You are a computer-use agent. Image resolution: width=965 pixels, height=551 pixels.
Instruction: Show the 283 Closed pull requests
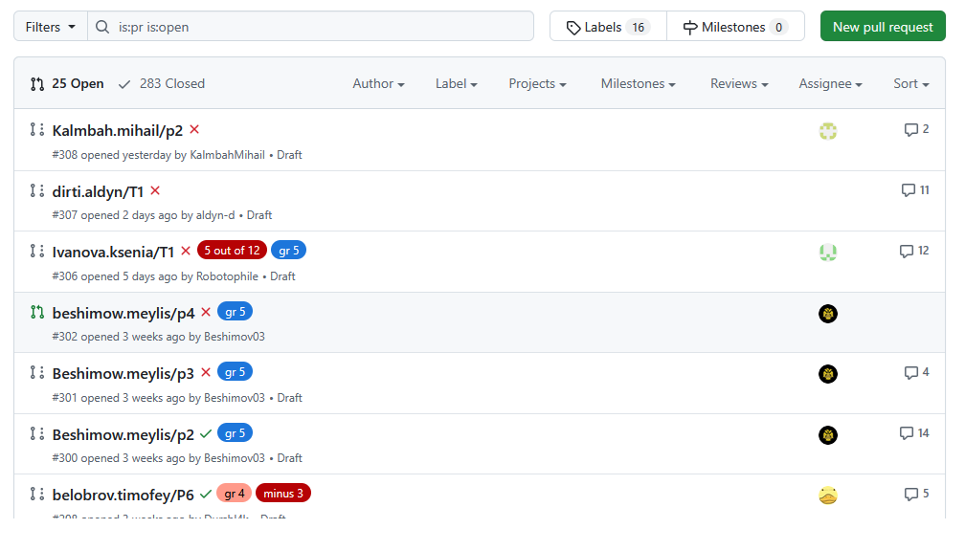pos(161,84)
